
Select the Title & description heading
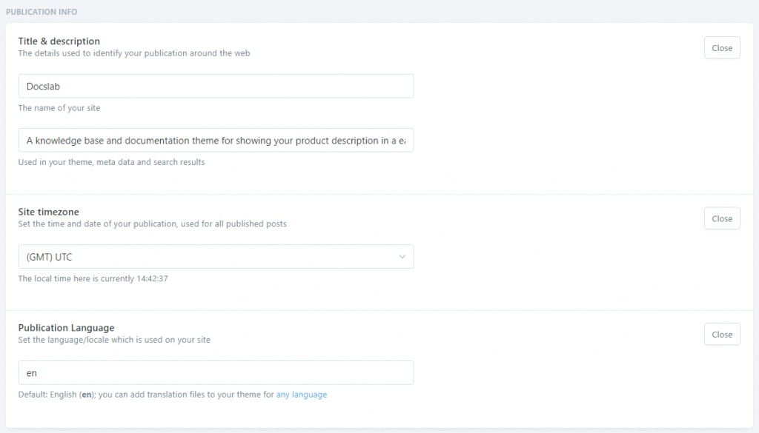tap(59, 41)
